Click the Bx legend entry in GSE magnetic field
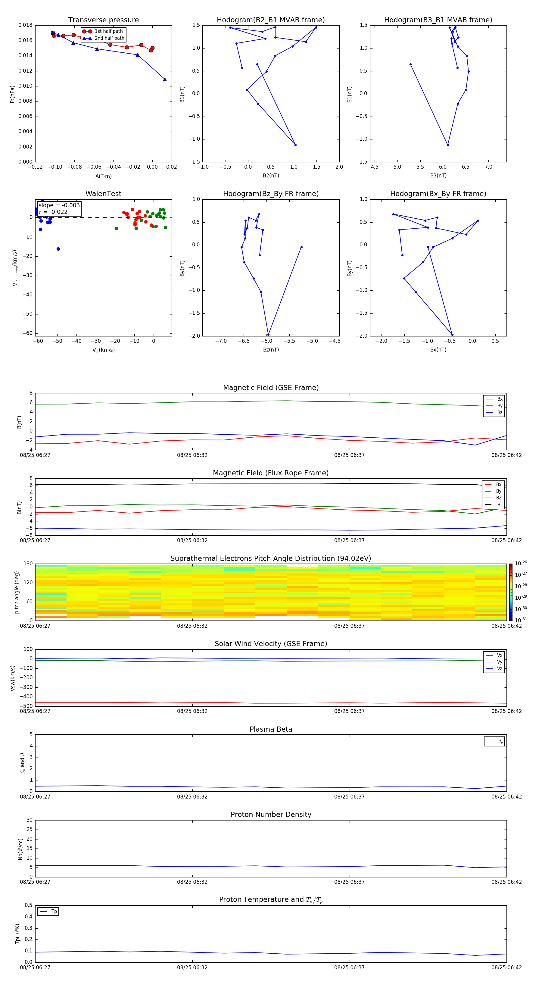542x994 pixels. click(494, 399)
